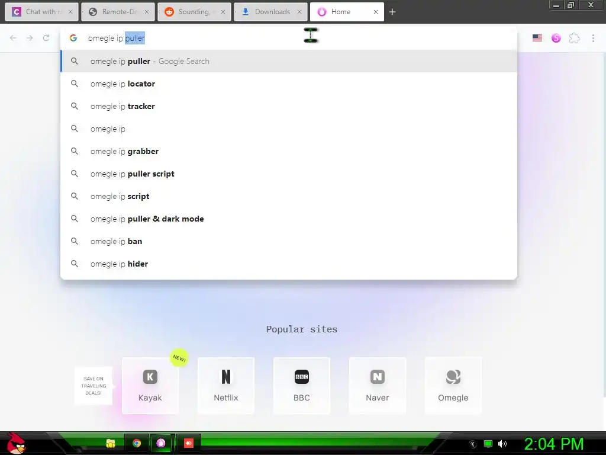Click the network monitor tray icon

488,444
